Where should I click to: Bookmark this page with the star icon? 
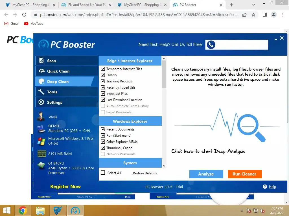coord(253,15)
